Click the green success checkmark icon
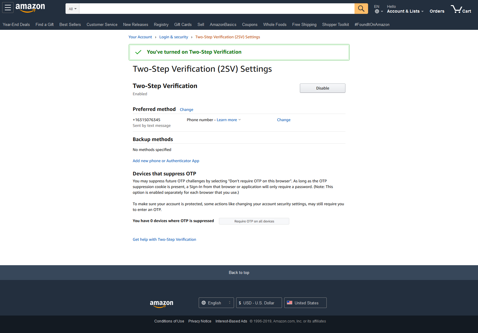Image resolution: width=478 pixels, height=333 pixels. [x=138, y=52]
